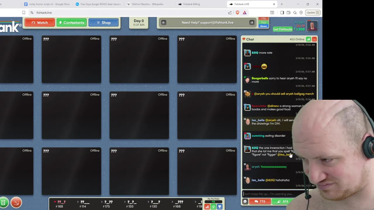This screenshot has width=374, height=210.
Task: Open Aryeh profile avatar
Action: click(312, 26)
